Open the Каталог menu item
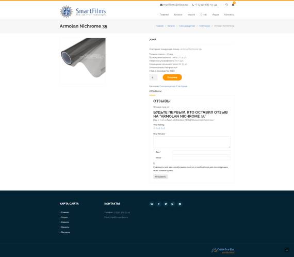The width and height of the screenshot is (294, 257). (178, 14)
